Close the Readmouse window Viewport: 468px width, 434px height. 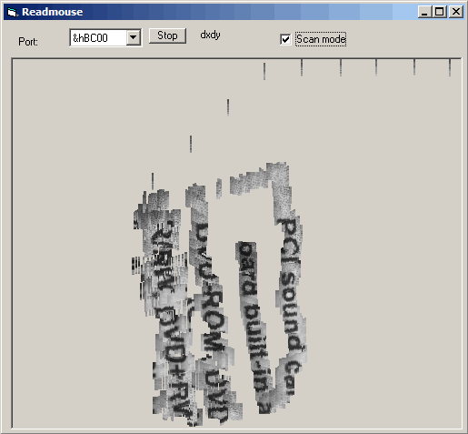456,12
